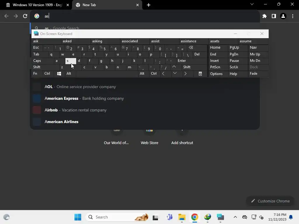Click the browser forward arrow
This screenshot has width=299, height=224.
click(x=16, y=16)
